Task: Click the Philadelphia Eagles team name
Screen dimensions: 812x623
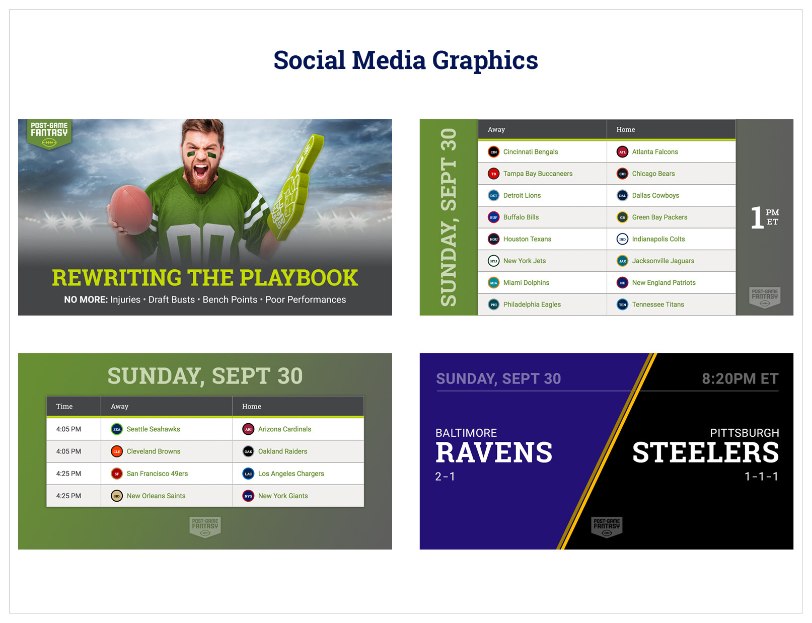Action: [532, 304]
